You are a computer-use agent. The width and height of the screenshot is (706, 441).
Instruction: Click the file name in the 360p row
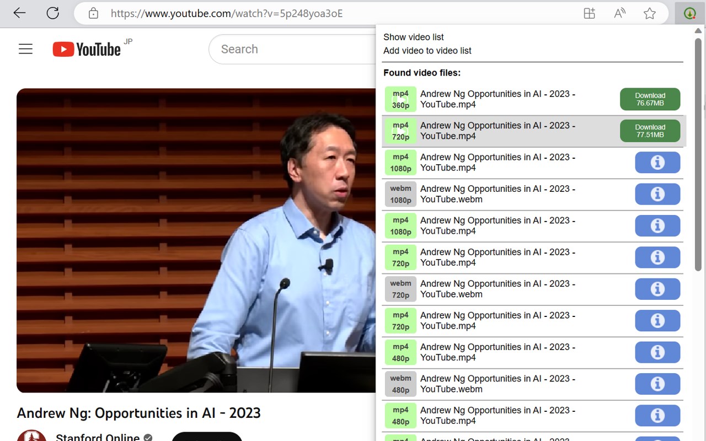click(x=498, y=99)
